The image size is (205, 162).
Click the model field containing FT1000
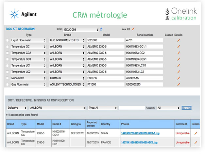(106, 85)
